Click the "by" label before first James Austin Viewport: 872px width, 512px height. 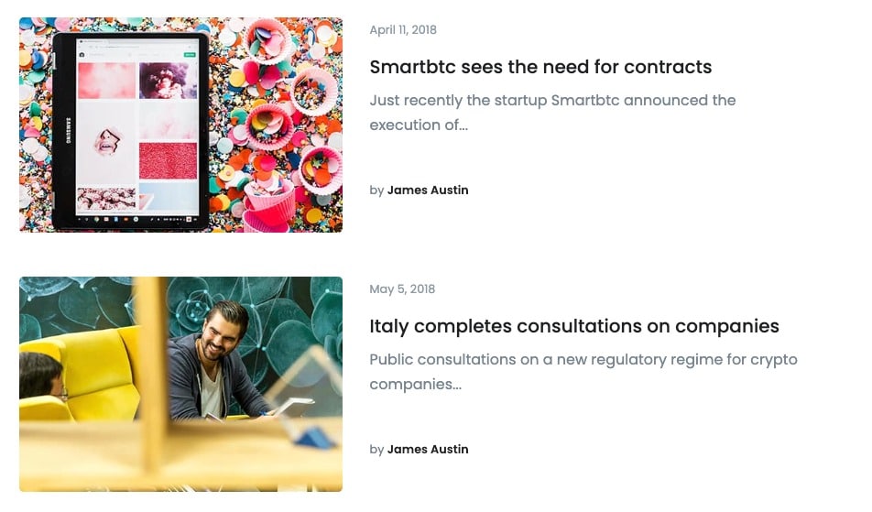click(376, 191)
